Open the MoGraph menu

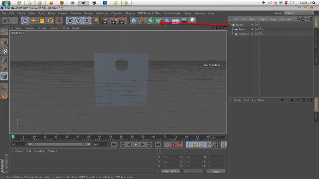(102, 13)
